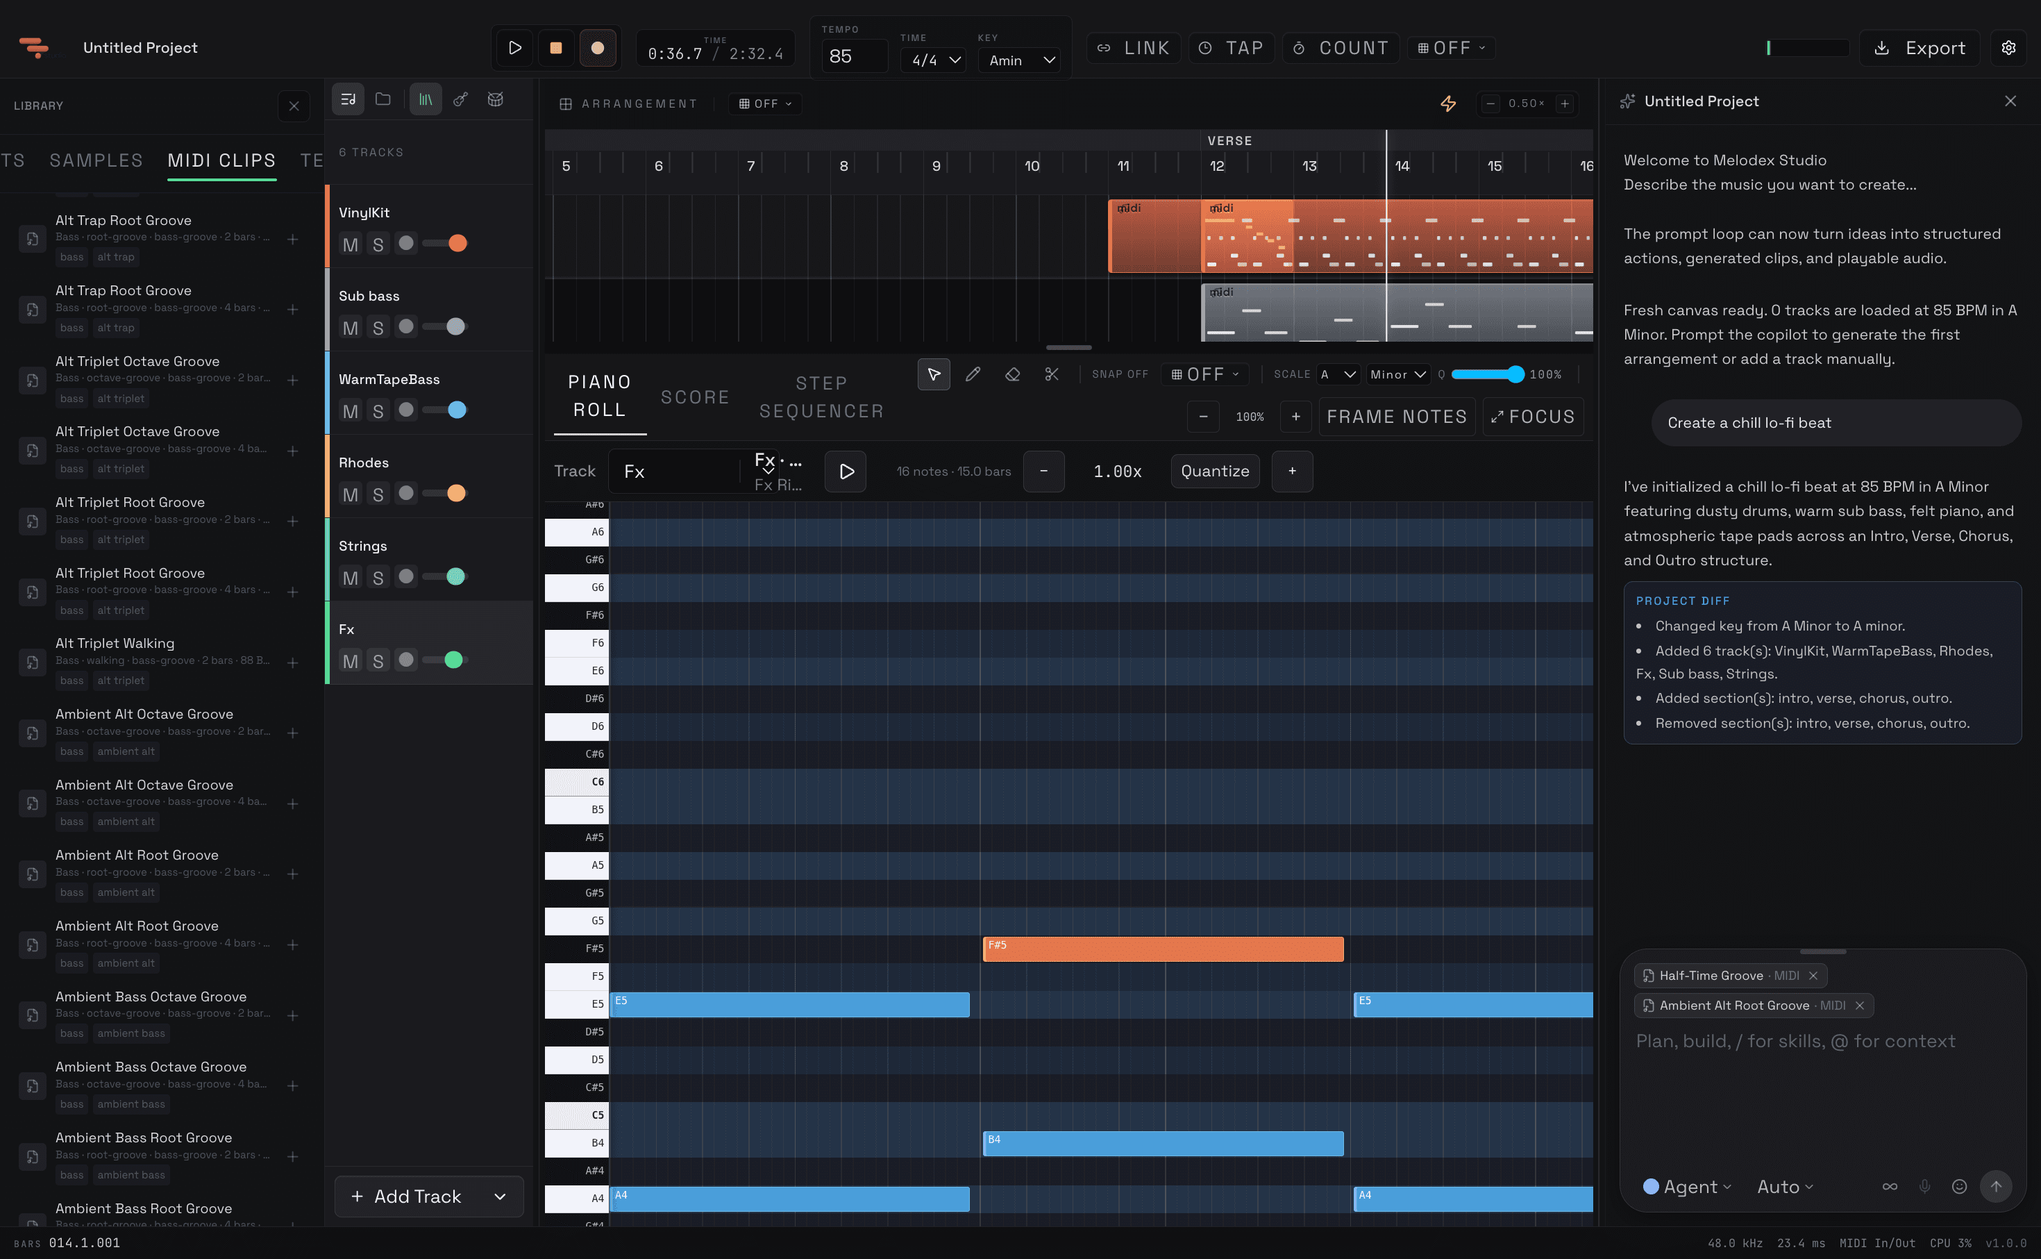Remove Half-Time Groove MIDI attachment

coord(1813,975)
